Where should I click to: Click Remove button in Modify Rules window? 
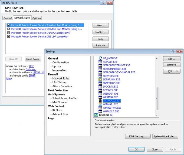coord(101,45)
